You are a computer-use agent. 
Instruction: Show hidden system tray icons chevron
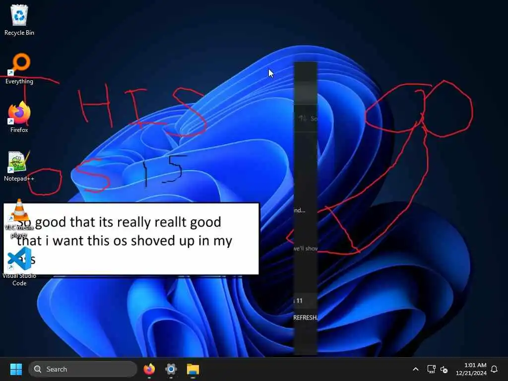coord(416,369)
